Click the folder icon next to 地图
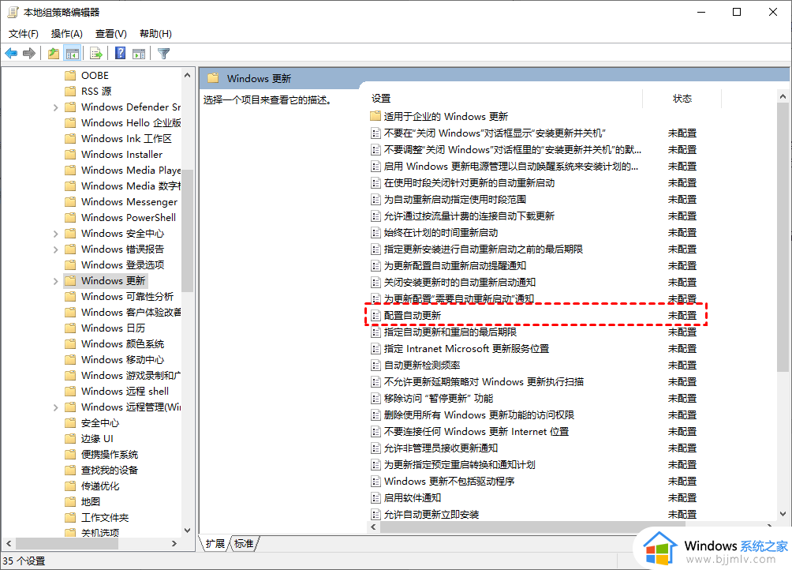This screenshot has height=570, width=792. (71, 501)
